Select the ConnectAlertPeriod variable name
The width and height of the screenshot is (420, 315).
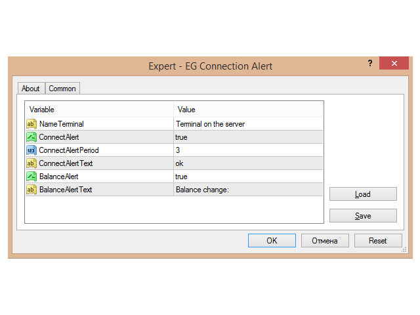click(x=69, y=150)
